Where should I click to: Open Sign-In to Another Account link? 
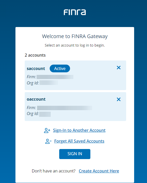point(79,130)
